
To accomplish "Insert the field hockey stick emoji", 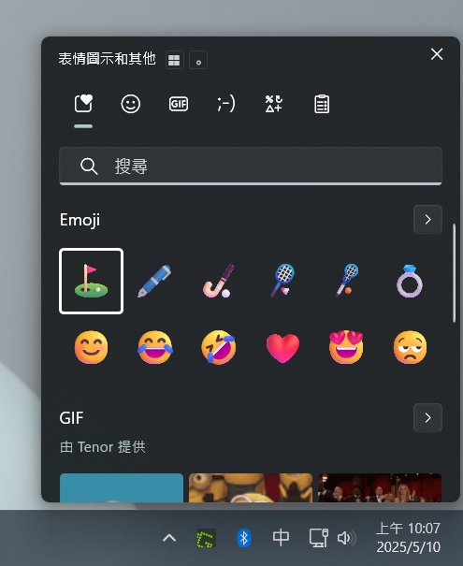I will (219, 281).
